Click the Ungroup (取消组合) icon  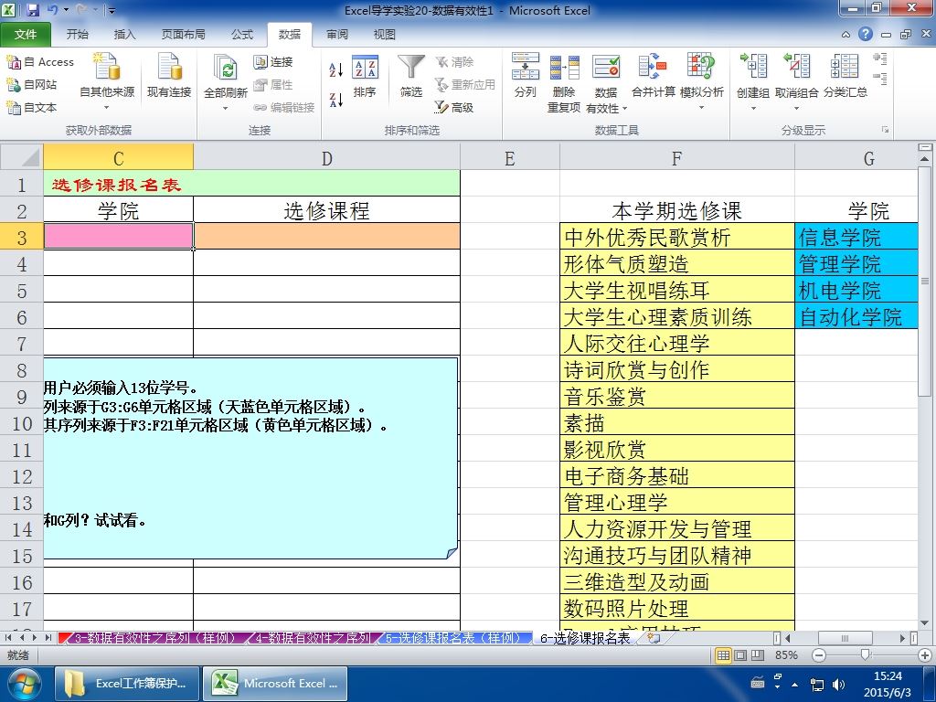[796, 66]
